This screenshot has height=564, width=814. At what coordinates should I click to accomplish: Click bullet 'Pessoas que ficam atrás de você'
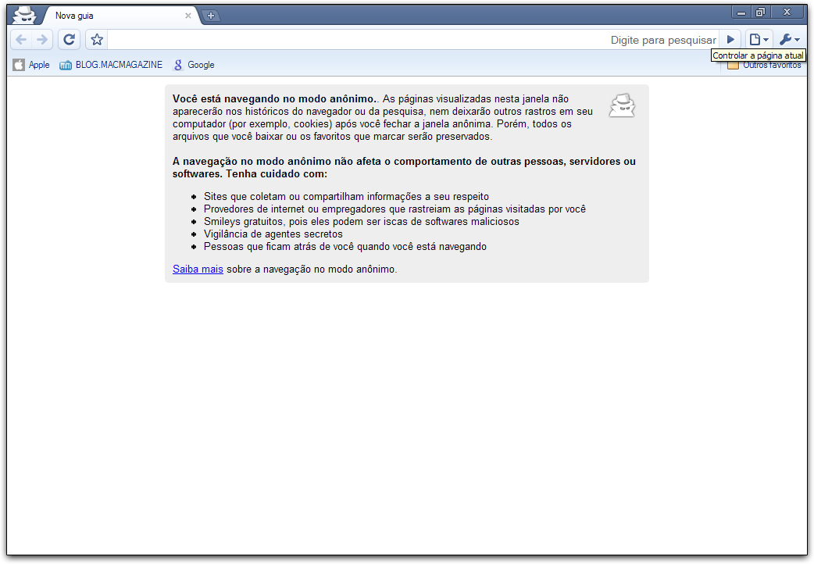(345, 247)
